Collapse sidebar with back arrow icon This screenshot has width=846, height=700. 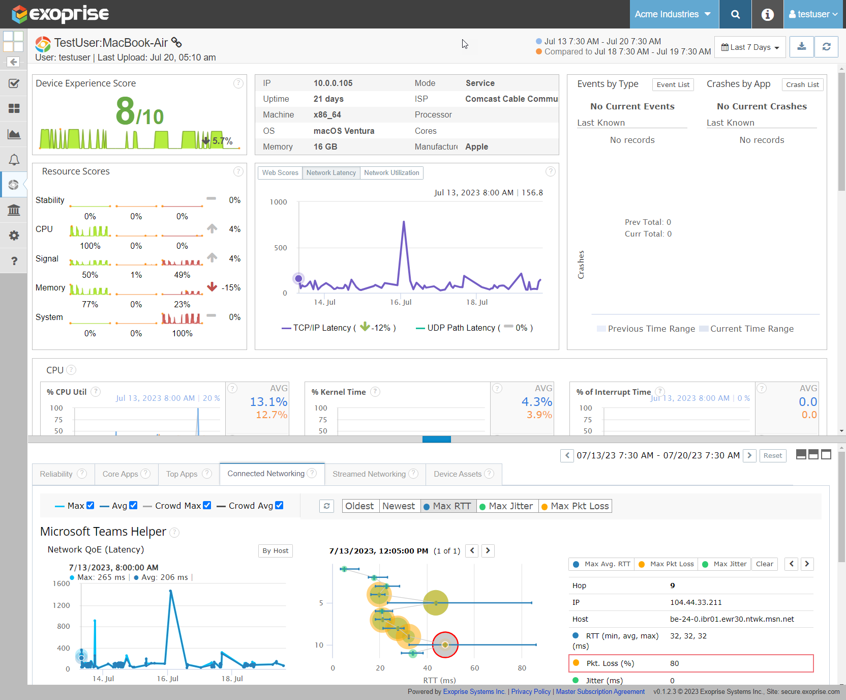coord(13,62)
